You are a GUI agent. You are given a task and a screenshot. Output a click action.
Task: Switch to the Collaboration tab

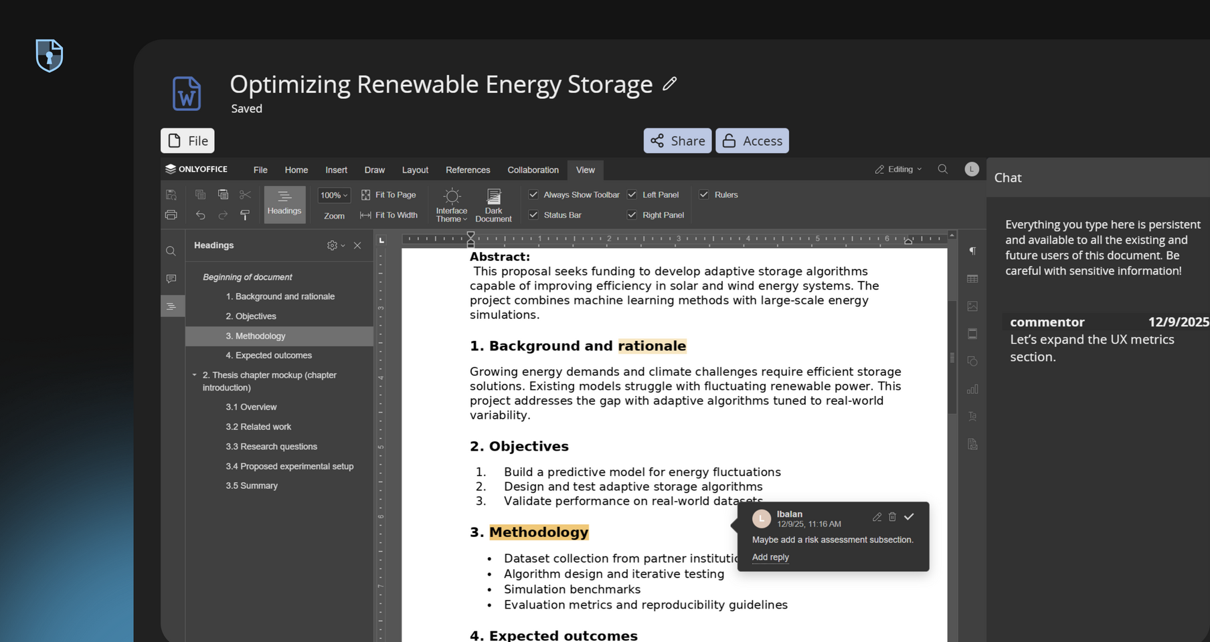pos(533,170)
